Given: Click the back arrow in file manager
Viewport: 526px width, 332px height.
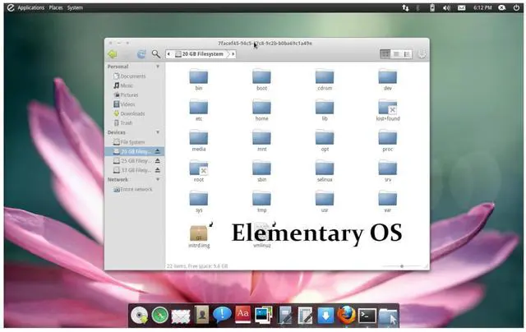Looking at the screenshot, I should (x=113, y=54).
